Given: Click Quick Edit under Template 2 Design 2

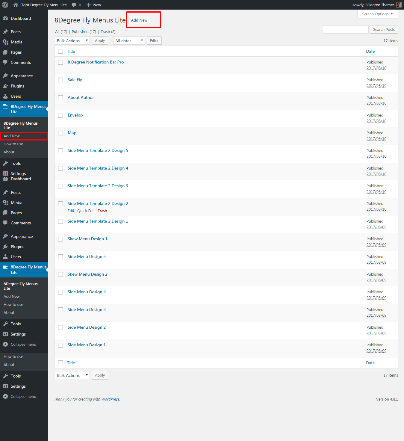Looking at the screenshot, I should (x=86, y=211).
